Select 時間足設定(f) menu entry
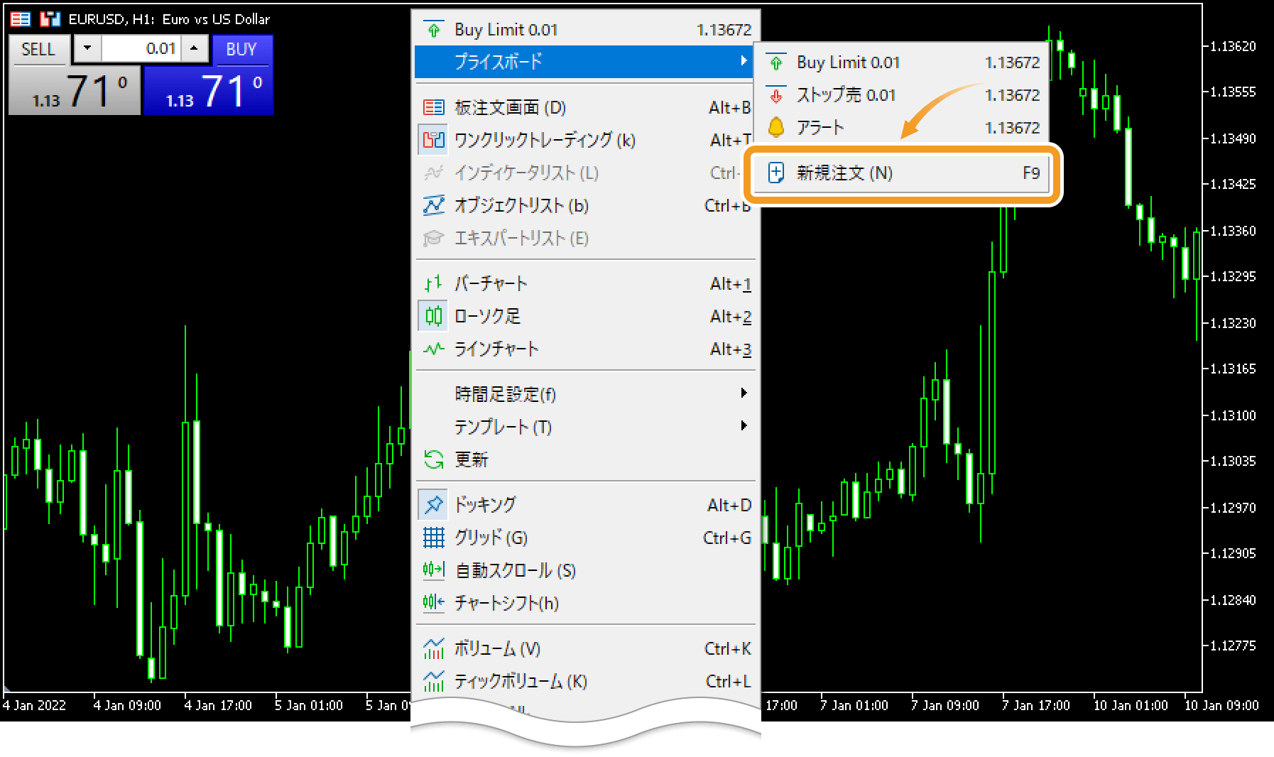Screen dimensions: 1274x757 point(584,393)
